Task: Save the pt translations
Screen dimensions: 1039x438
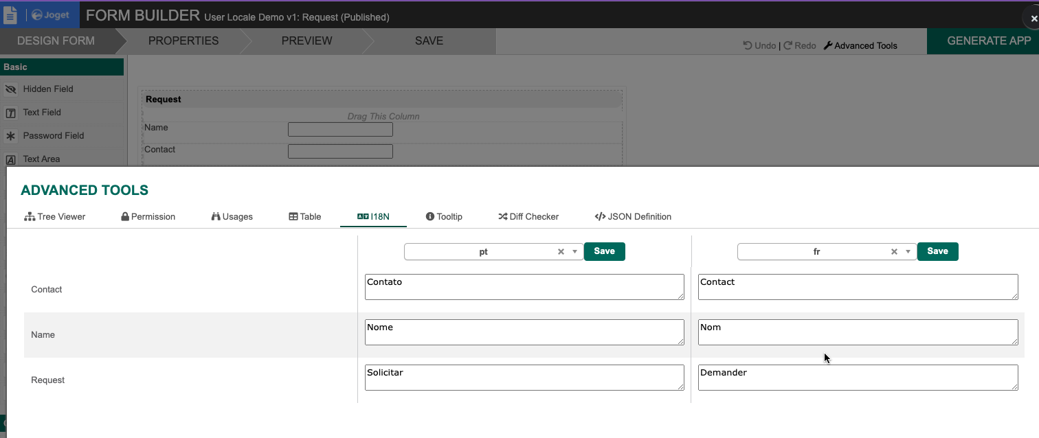Action: [x=604, y=251]
